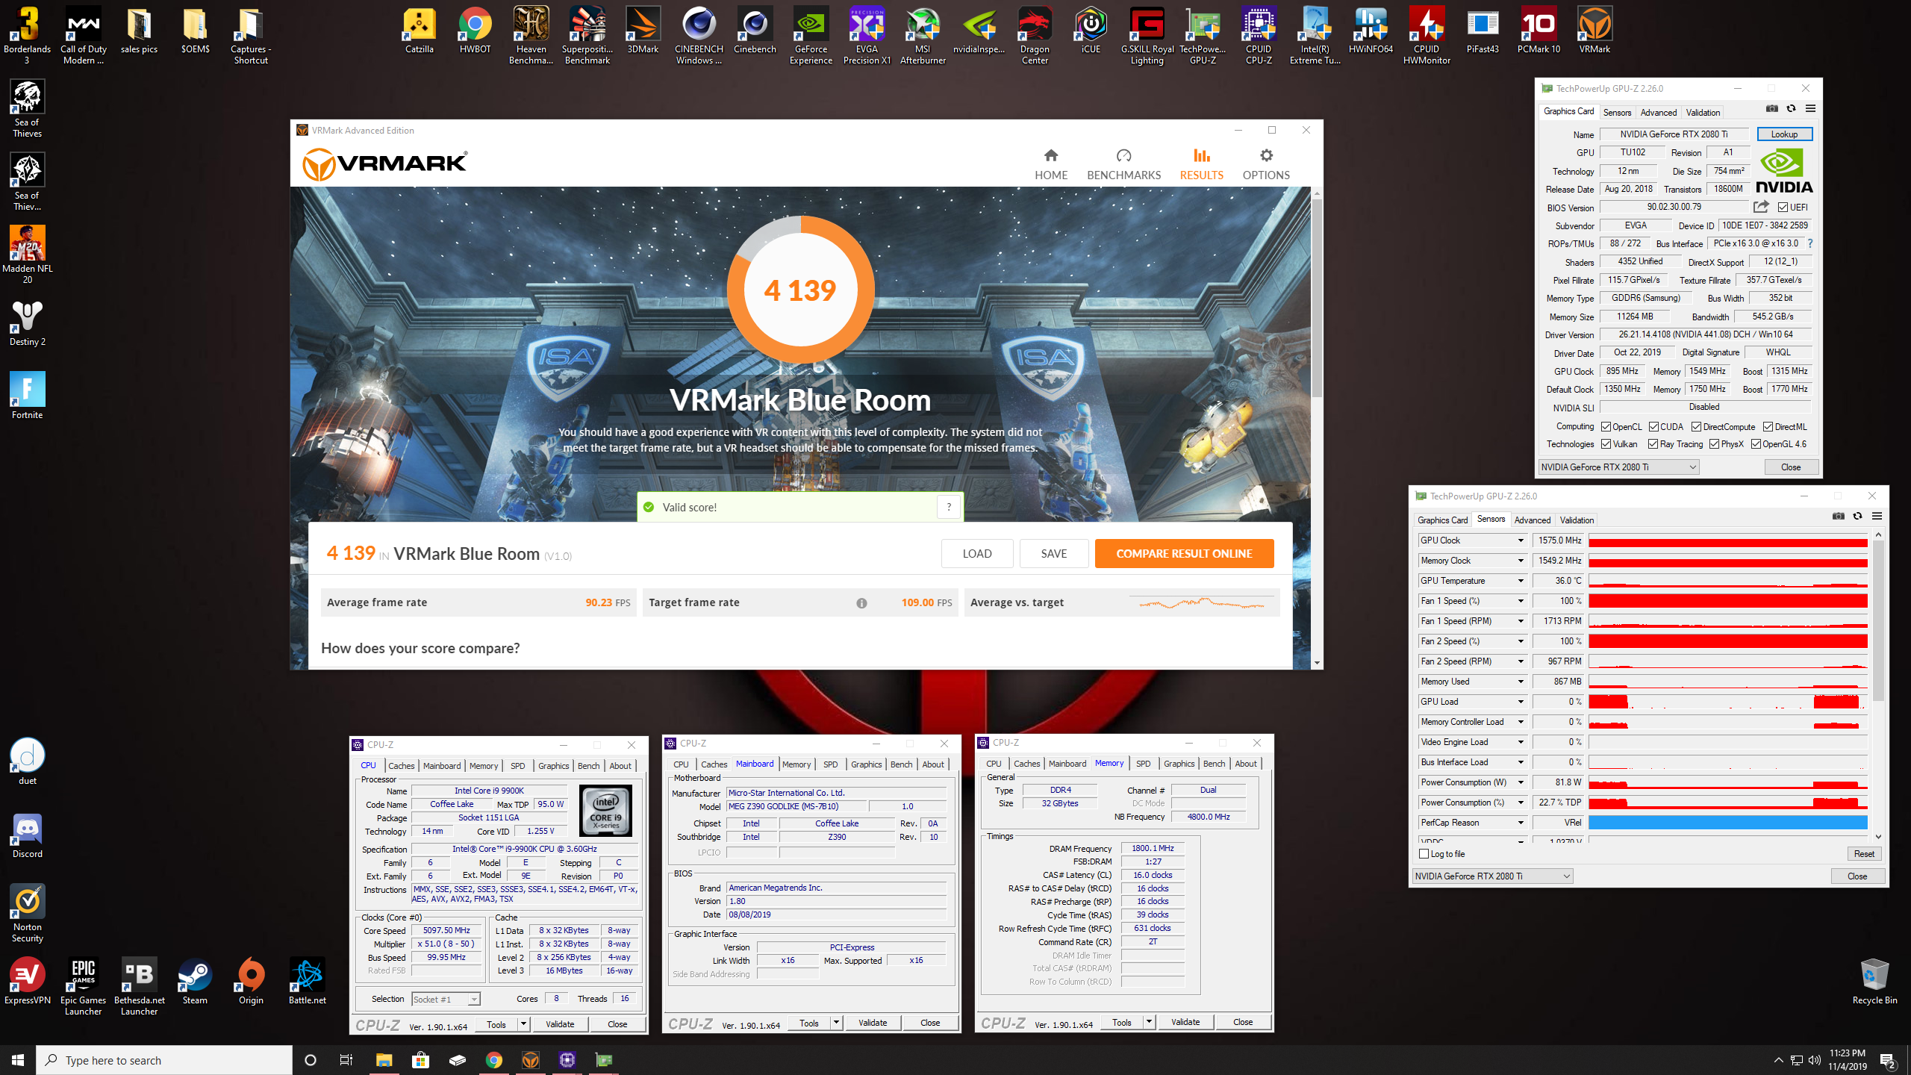Launch the Fortnite desktop shortcut

(28, 396)
